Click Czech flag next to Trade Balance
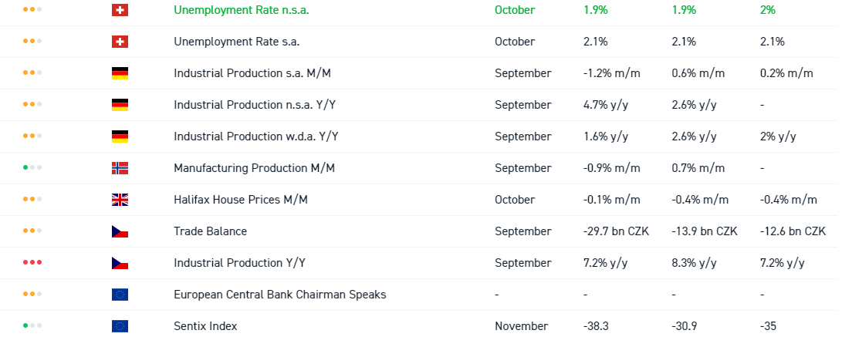The width and height of the screenshot is (842, 337). (120, 231)
